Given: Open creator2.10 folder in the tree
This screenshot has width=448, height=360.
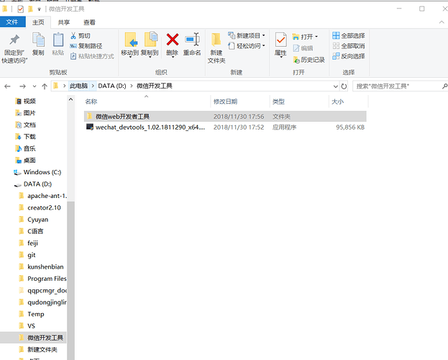Looking at the screenshot, I should tap(40, 207).
